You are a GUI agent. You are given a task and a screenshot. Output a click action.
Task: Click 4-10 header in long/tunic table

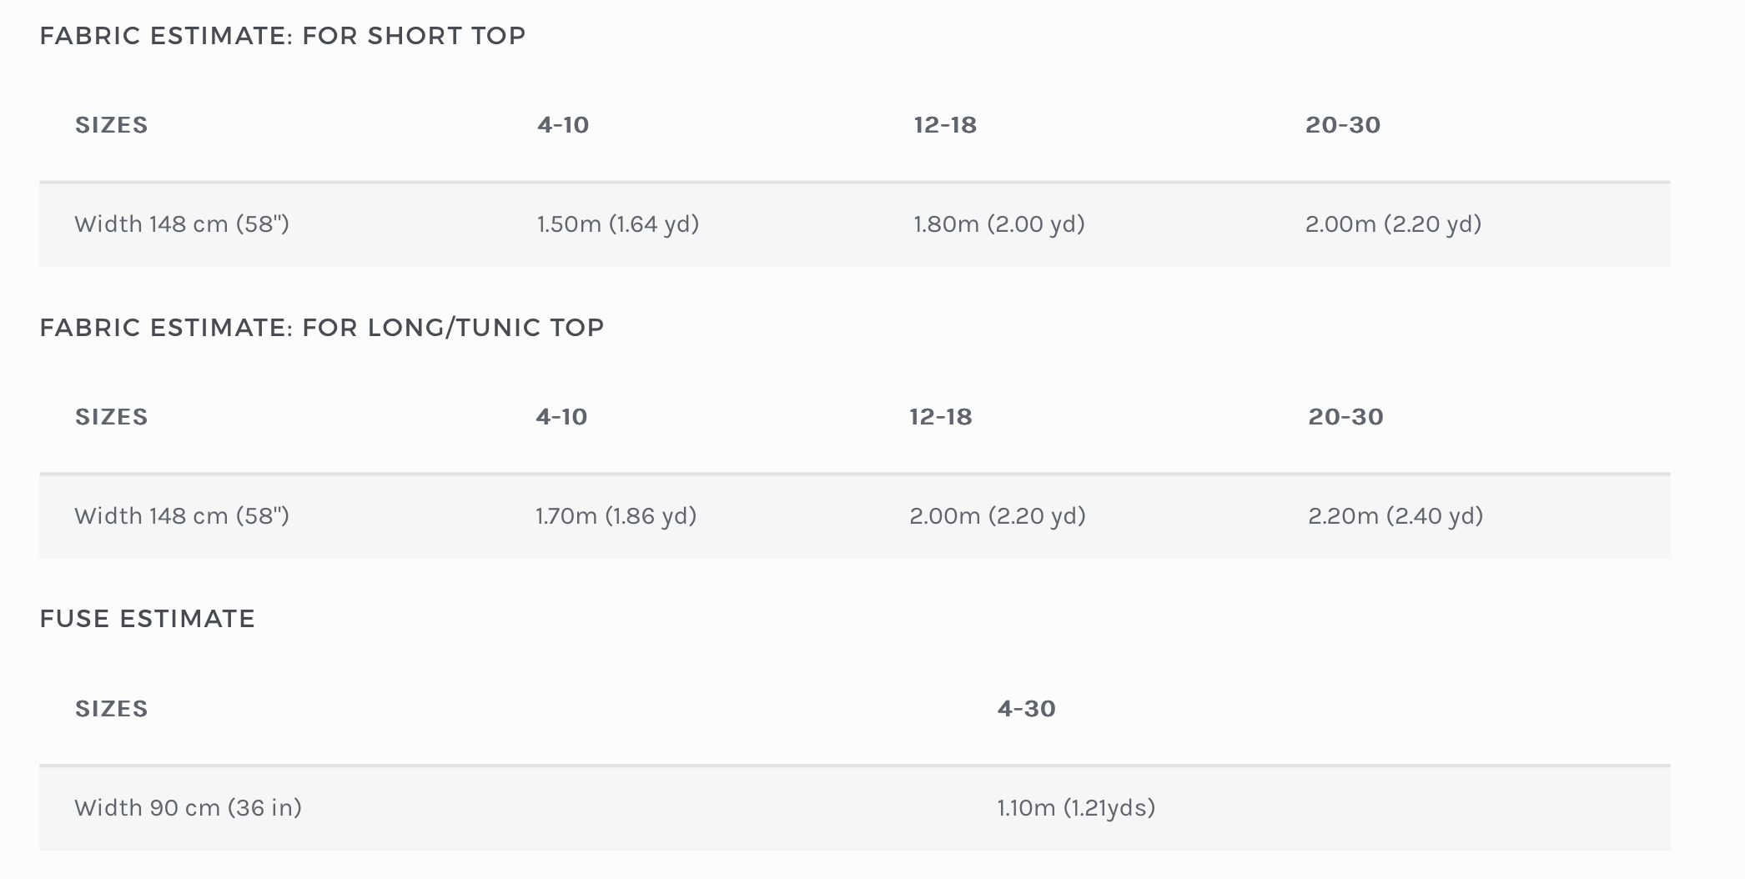pos(562,417)
